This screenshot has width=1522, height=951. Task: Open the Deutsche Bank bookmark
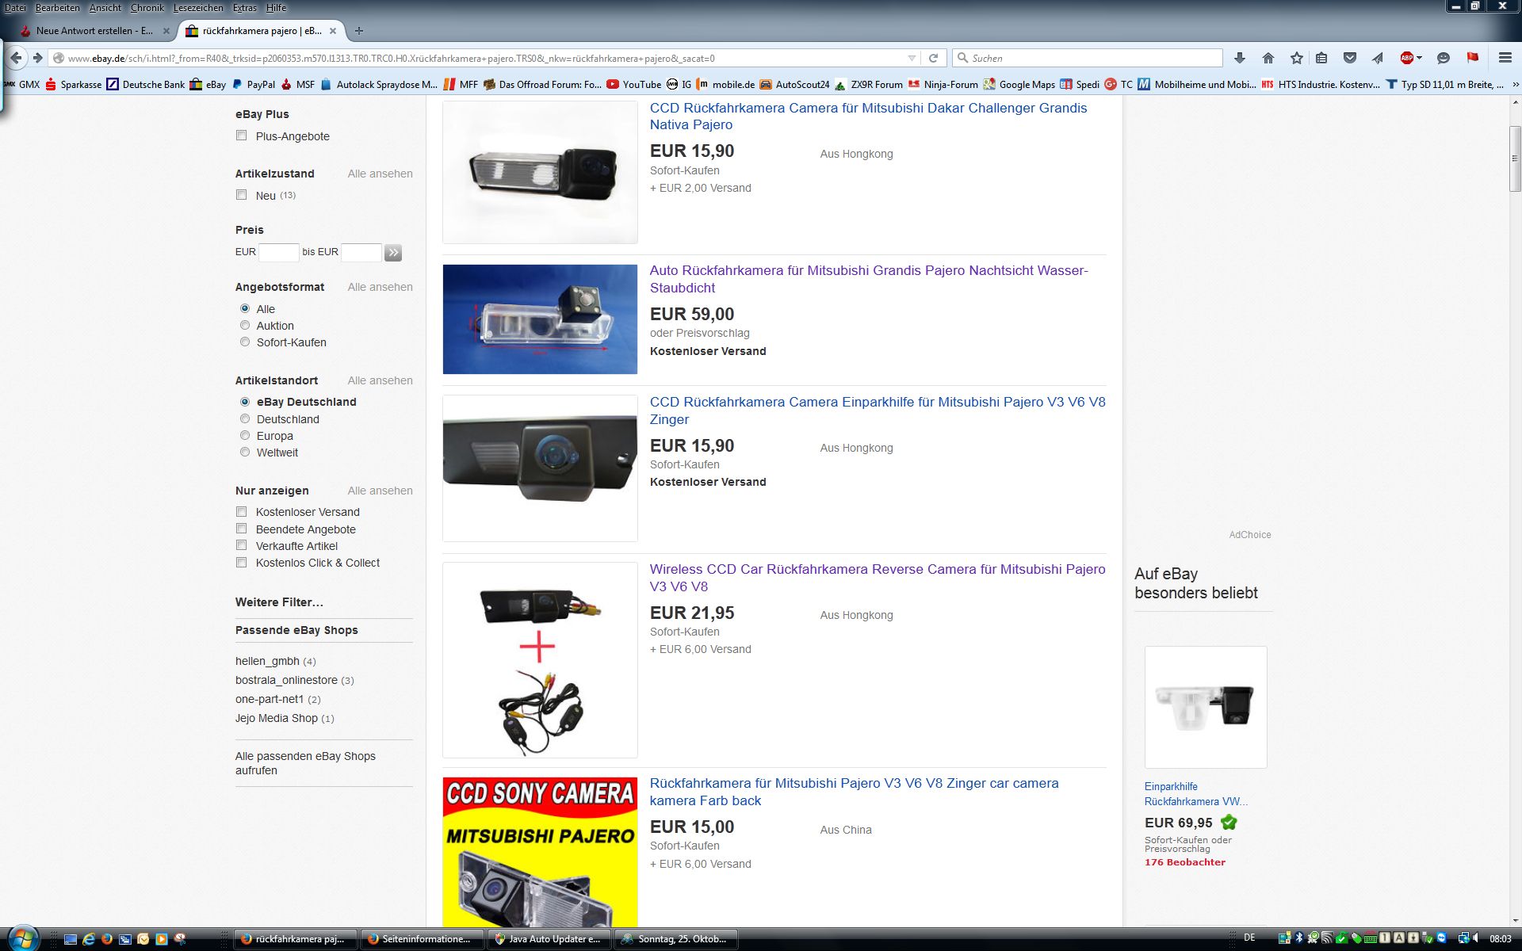point(146,84)
